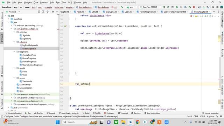The width and height of the screenshot is (224, 126).
Task: Open the Logcat tool window
Action: pos(51,113)
